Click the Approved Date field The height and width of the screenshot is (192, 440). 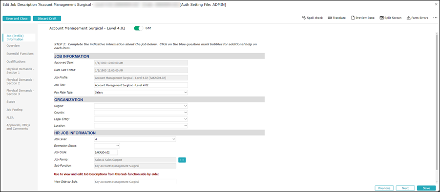click(x=141, y=63)
